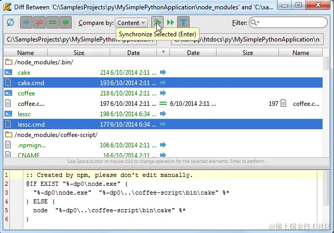The image size is (334, 233).
Task: Click copy arrow on cake.cmd row
Action: pos(163,83)
